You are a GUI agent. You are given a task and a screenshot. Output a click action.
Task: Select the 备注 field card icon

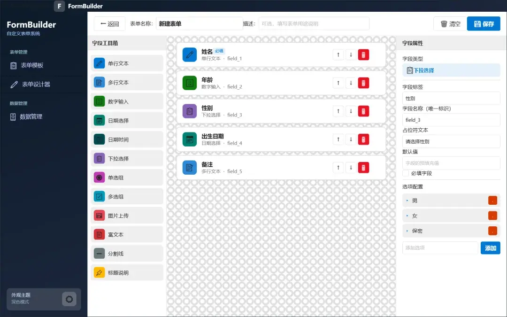point(190,167)
